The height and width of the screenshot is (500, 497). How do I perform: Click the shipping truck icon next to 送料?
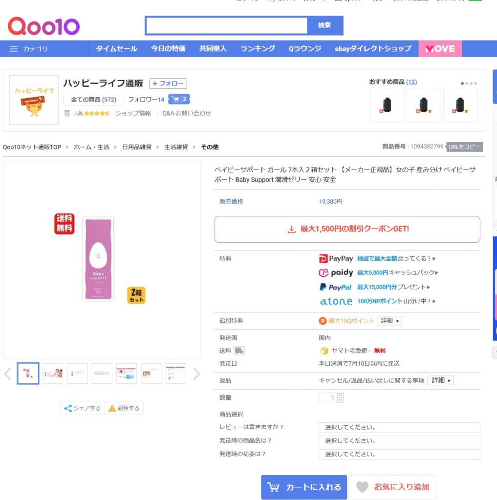(239, 351)
